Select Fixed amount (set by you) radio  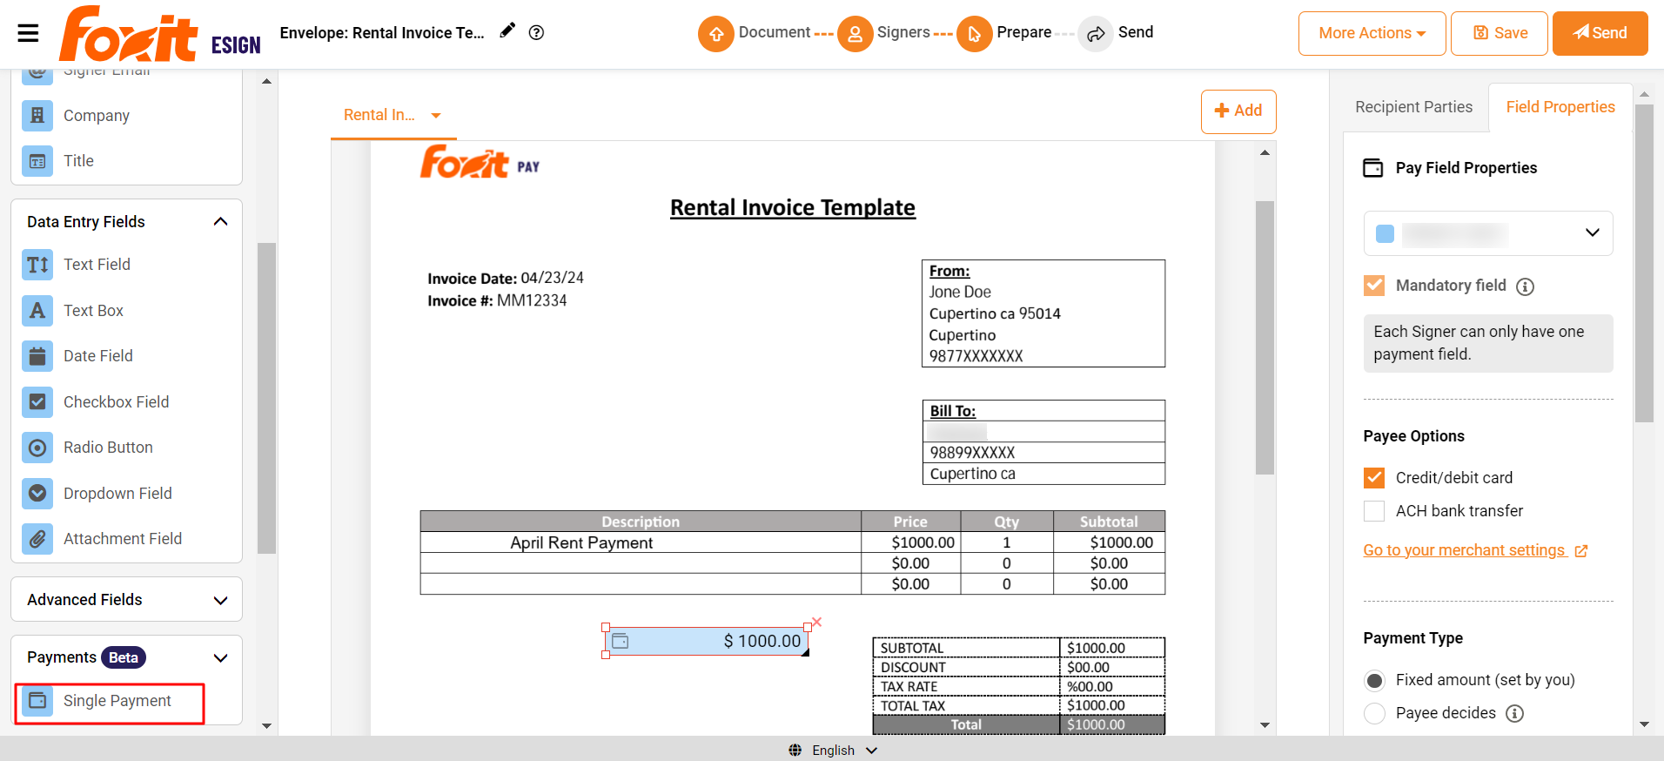point(1374,680)
